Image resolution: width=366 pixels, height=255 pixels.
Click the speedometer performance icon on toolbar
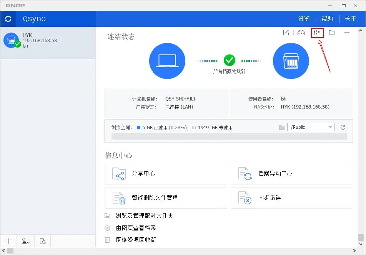301,33
